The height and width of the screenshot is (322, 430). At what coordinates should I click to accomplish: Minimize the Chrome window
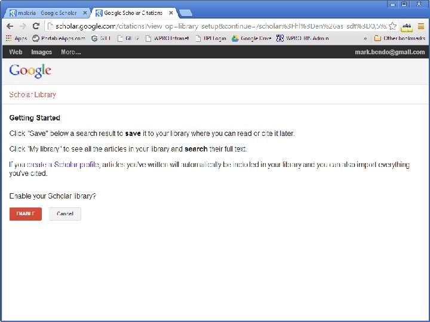pyautogui.click(x=393, y=4)
